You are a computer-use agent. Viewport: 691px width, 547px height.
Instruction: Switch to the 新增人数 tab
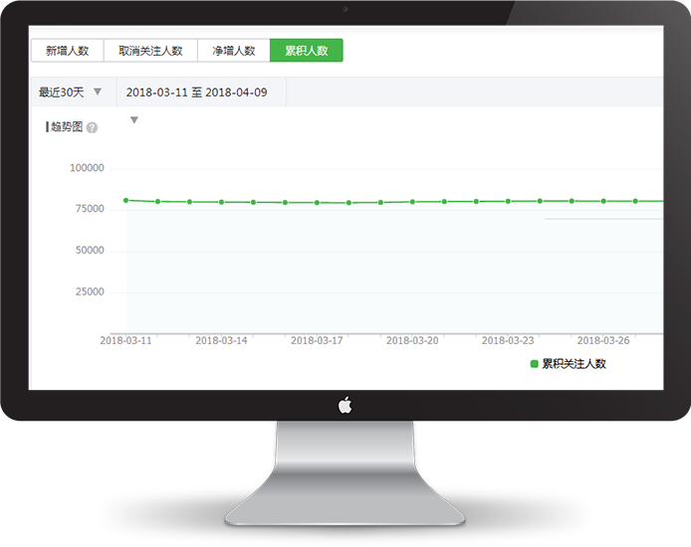(68, 51)
